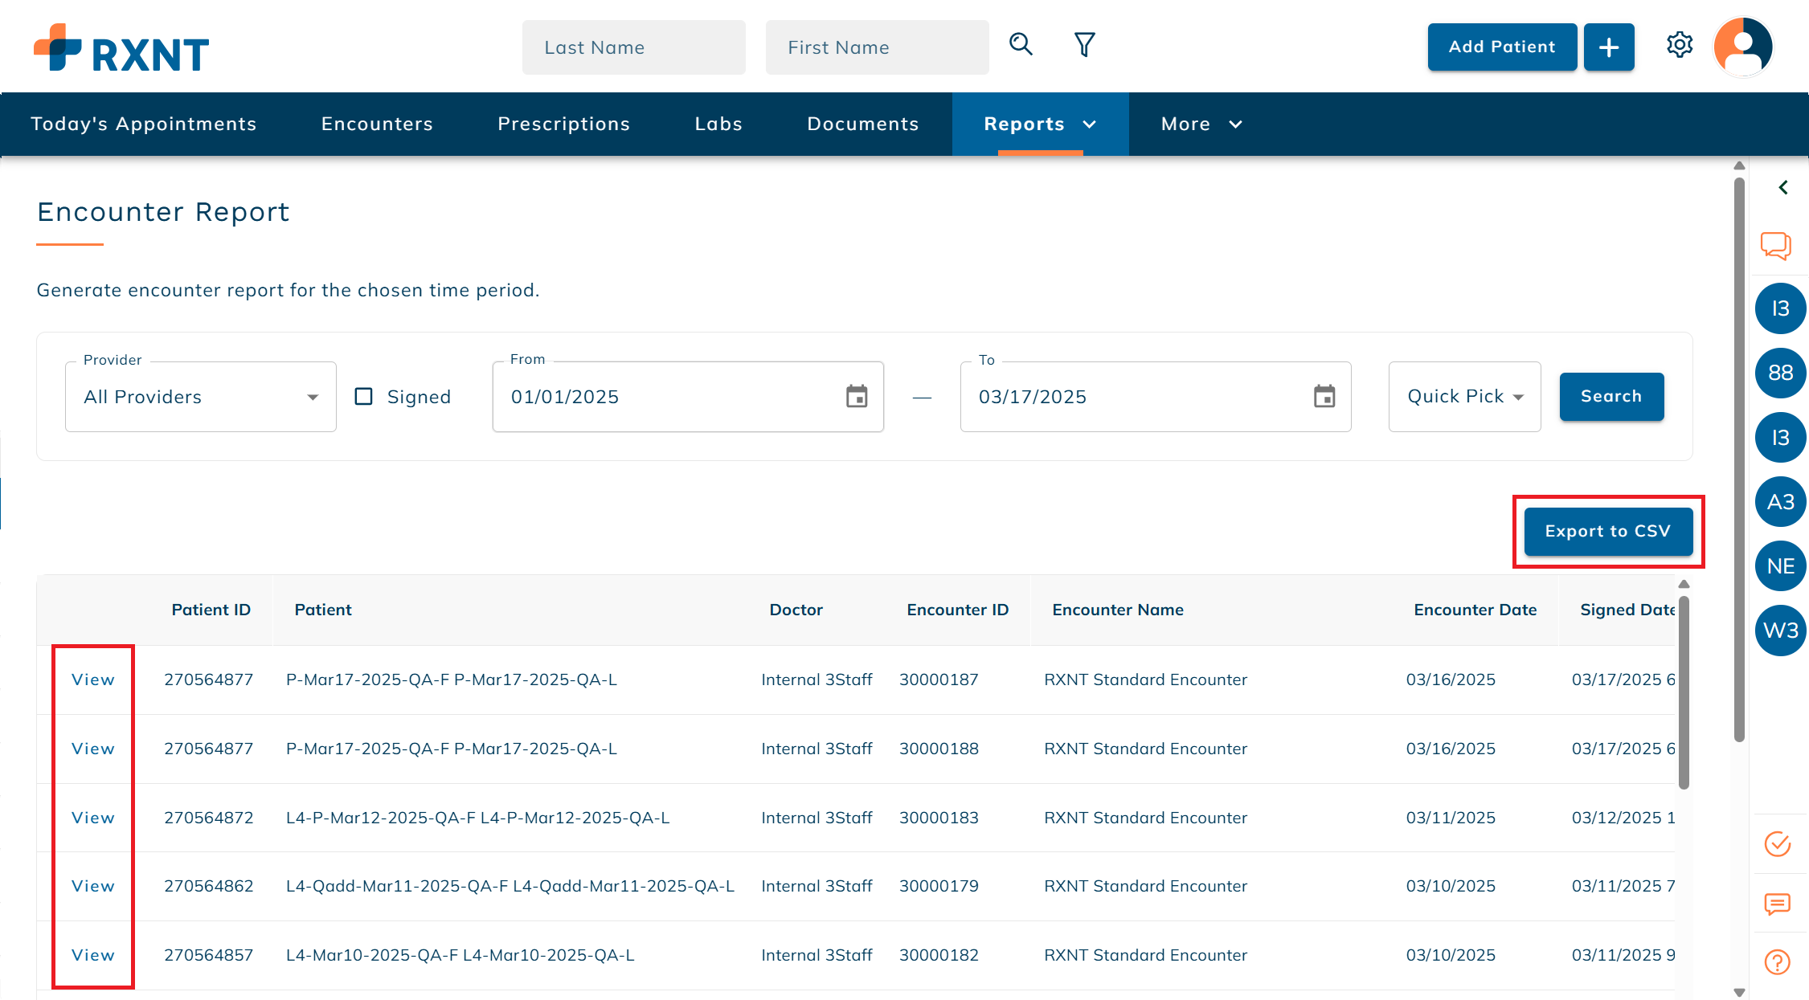Click the table vertical scrollbar thumb

pyautogui.click(x=1684, y=692)
